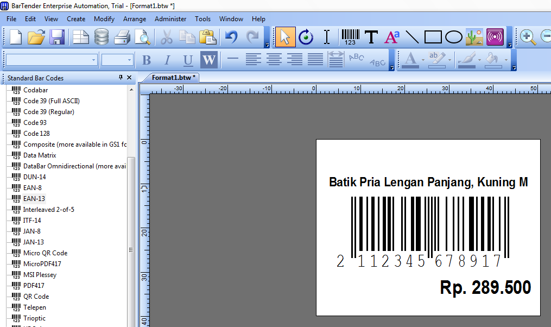Close the Standard Bar Codes panel
Viewport: 551px width, 327px height.
[x=129, y=77]
